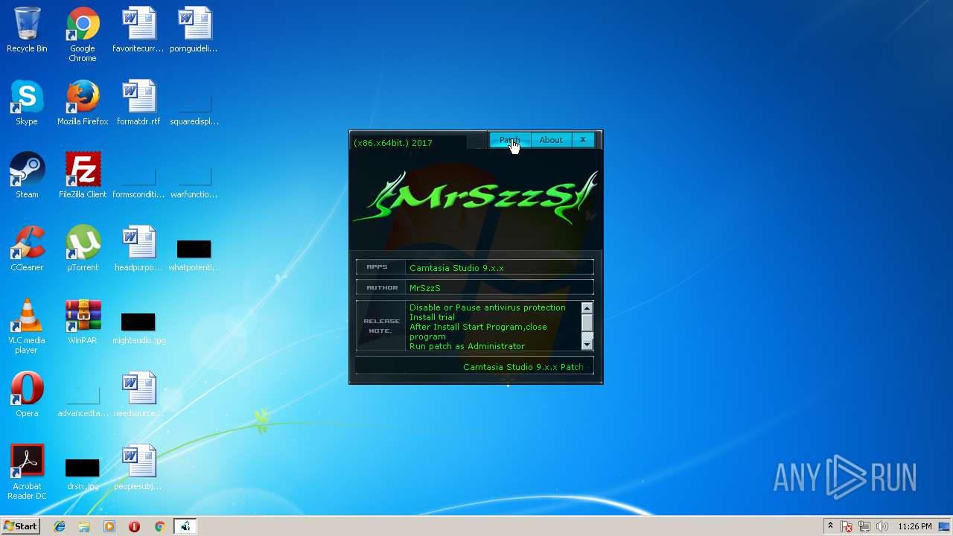Screen dimensions: 953x536
Task: Click 'Camtasia Studio 9.x.x' apps field
Action: (499, 267)
